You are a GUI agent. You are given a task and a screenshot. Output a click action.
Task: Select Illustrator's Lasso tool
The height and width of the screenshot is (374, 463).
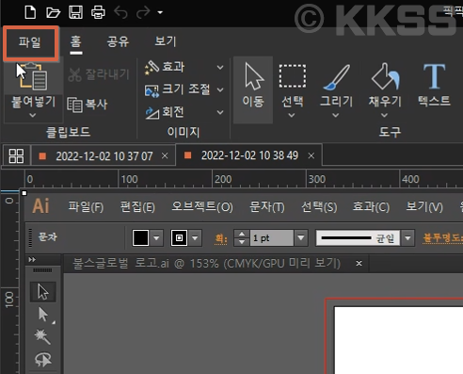pyautogui.click(x=43, y=359)
